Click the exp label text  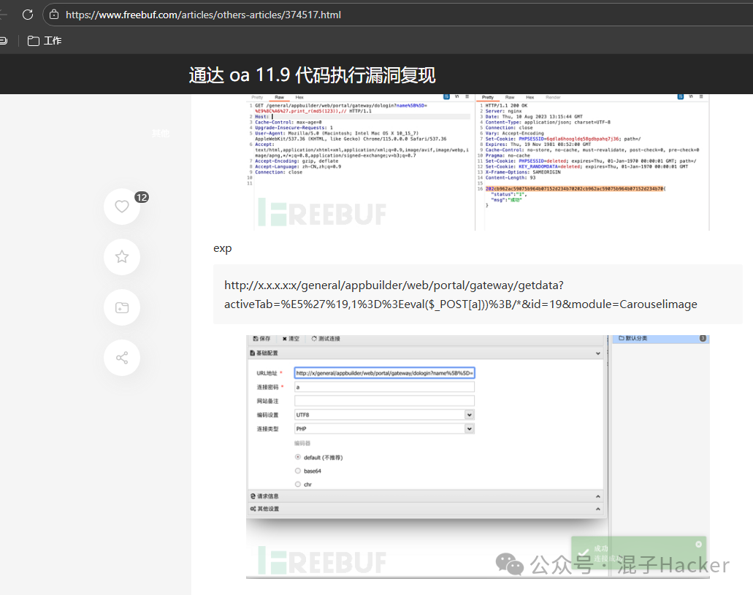(x=222, y=249)
